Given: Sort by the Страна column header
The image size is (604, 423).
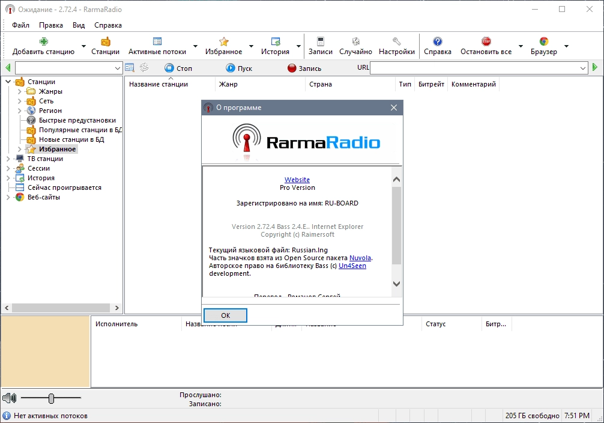Looking at the screenshot, I should click(x=350, y=84).
